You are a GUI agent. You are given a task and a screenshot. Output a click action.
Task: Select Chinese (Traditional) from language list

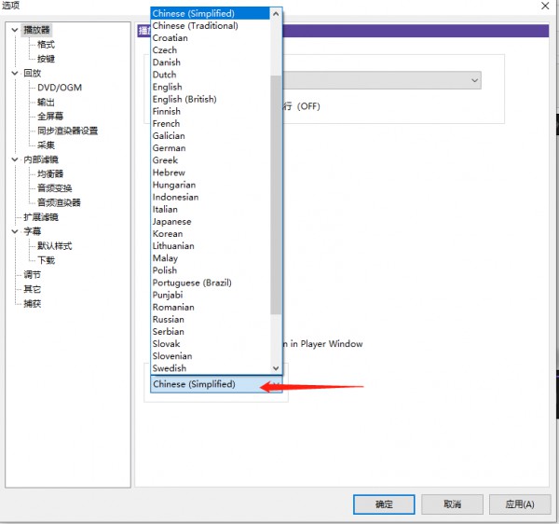pyautogui.click(x=211, y=26)
